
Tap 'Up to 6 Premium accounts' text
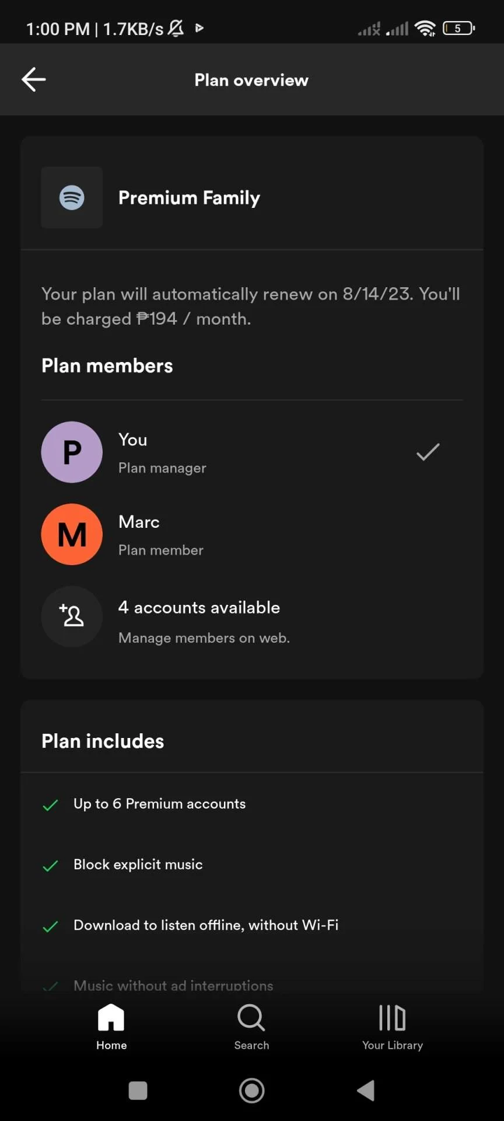[160, 804]
